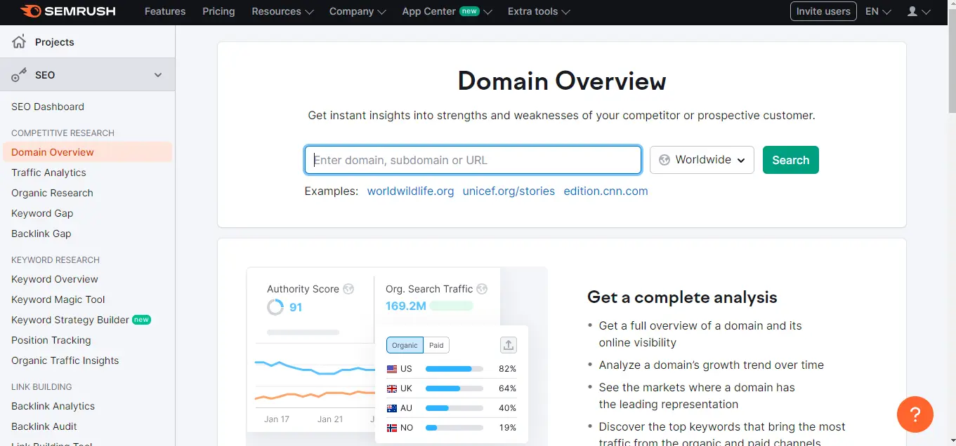The image size is (956, 446).
Task: Open Keyword Gap tool
Action: 42,213
